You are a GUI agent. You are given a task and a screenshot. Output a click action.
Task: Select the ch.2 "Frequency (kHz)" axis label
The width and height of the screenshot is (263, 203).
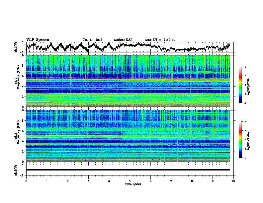tap(19, 132)
